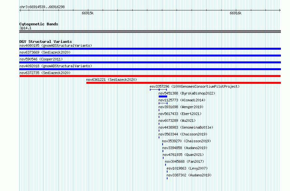Click the Cytogenetic Bands track title
Viewport: 290px width, 191px height.
(39, 24)
